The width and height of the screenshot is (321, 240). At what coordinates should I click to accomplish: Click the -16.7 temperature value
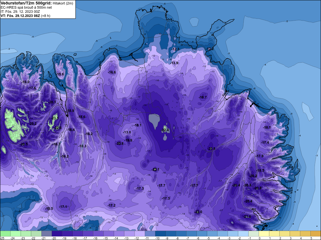click(x=56, y=144)
